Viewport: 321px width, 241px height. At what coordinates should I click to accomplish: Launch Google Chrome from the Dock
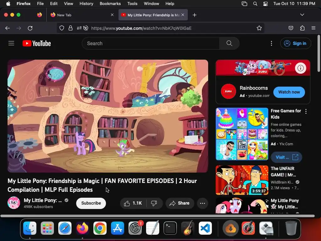tap(100, 228)
